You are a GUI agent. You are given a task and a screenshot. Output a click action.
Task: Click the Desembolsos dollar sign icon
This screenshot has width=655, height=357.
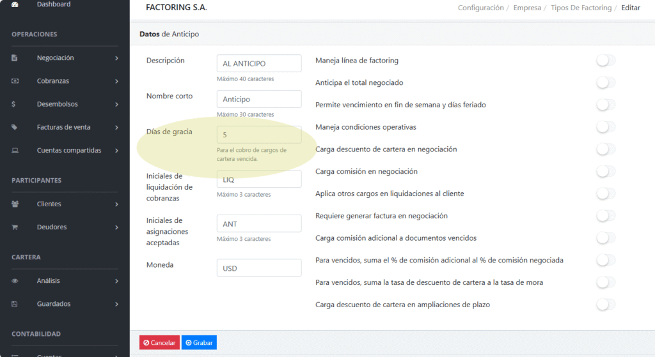14,104
